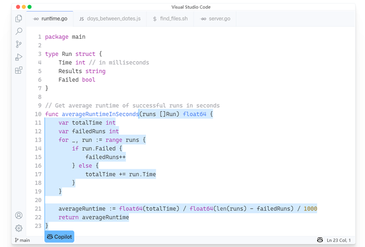This screenshot has height=247, width=365.
Task: Click line number 1 in the gutter
Action: pyautogui.click(x=39, y=37)
